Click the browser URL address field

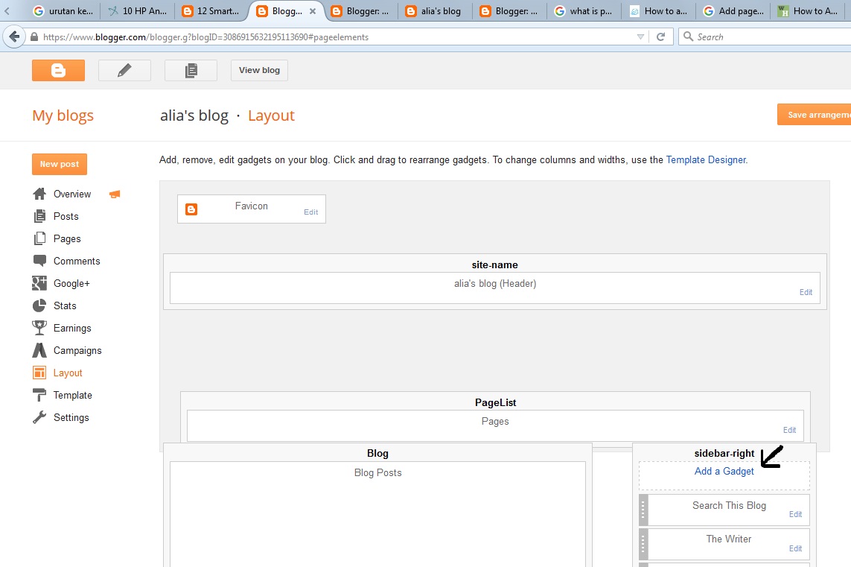pyautogui.click(x=337, y=37)
